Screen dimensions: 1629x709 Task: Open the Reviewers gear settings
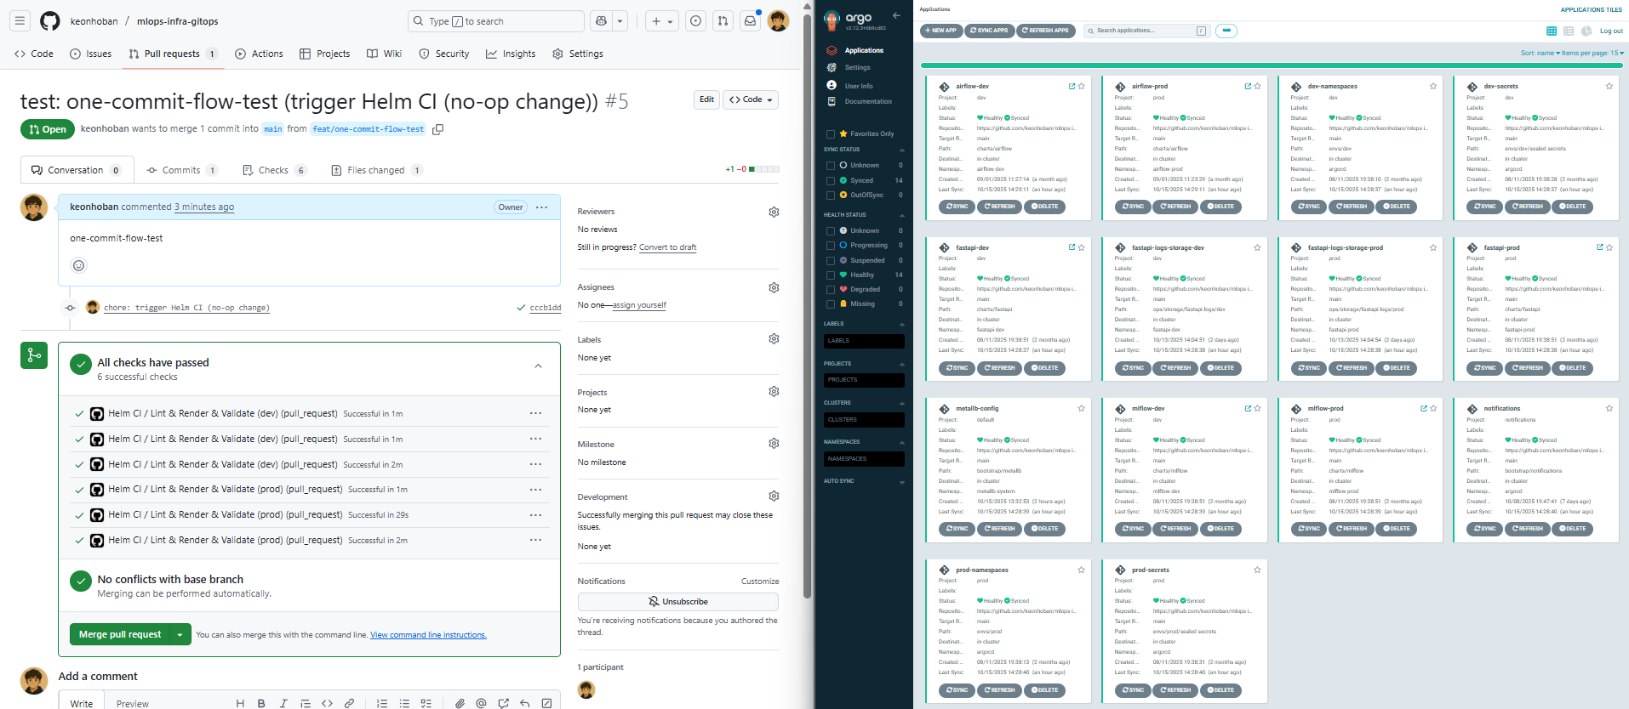point(774,212)
